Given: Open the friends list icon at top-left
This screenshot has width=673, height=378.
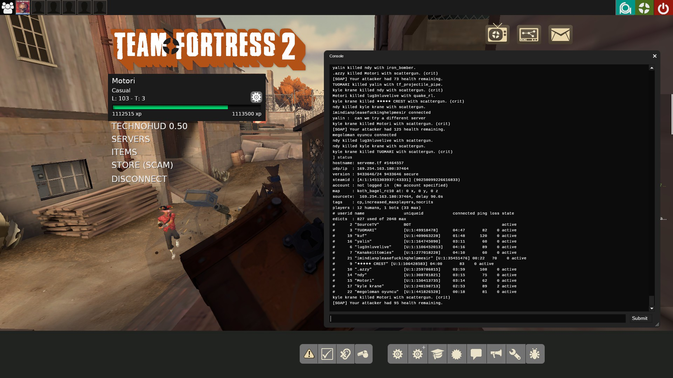Looking at the screenshot, I should click(x=8, y=7).
